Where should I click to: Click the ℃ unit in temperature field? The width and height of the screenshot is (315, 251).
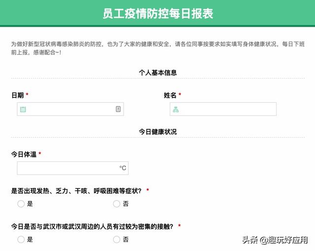point(123,168)
